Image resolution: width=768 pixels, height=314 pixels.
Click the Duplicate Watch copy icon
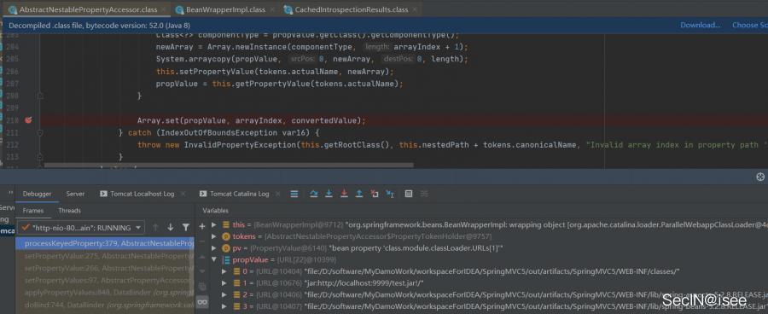pyautogui.click(x=201, y=287)
